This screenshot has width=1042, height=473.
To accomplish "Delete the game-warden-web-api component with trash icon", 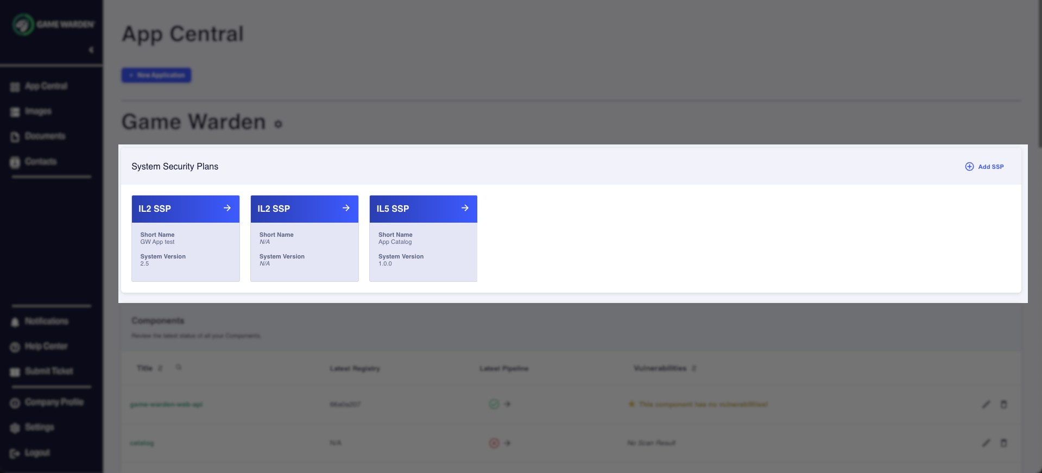I will pyautogui.click(x=1003, y=404).
